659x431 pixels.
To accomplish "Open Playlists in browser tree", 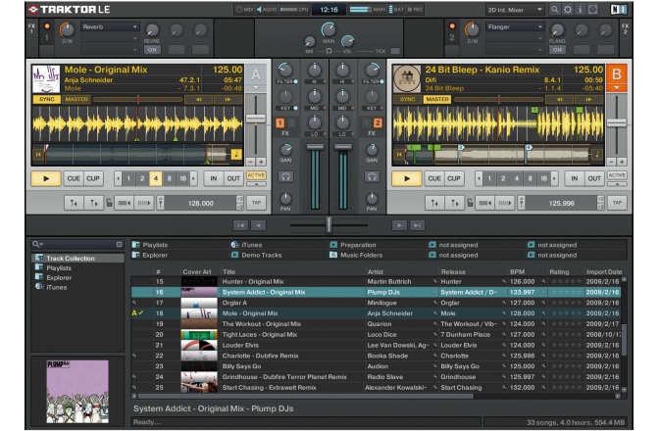I will coord(59,267).
